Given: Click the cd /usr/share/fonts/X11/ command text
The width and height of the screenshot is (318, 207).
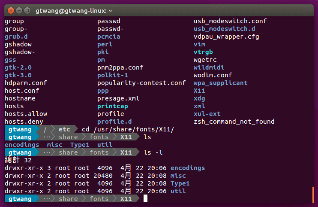Looking at the screenshot, I should [x=128, y=129].
